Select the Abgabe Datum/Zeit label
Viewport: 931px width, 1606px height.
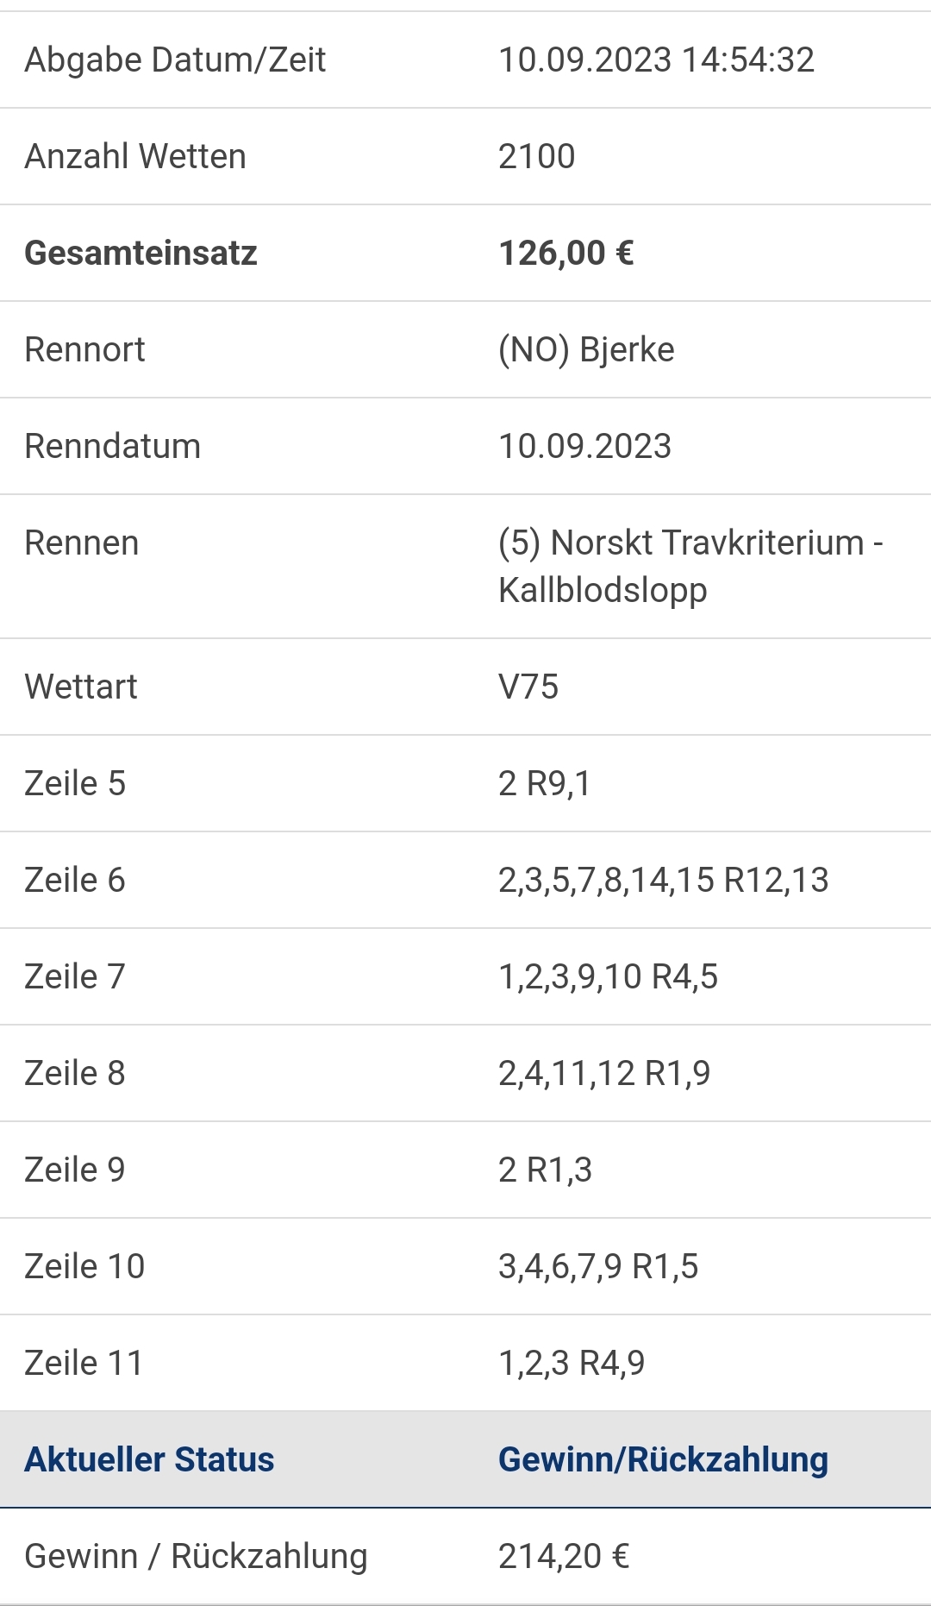tap(175, 60)
